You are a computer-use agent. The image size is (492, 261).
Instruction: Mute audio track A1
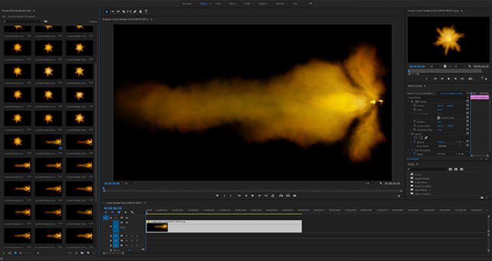(126, 236)
